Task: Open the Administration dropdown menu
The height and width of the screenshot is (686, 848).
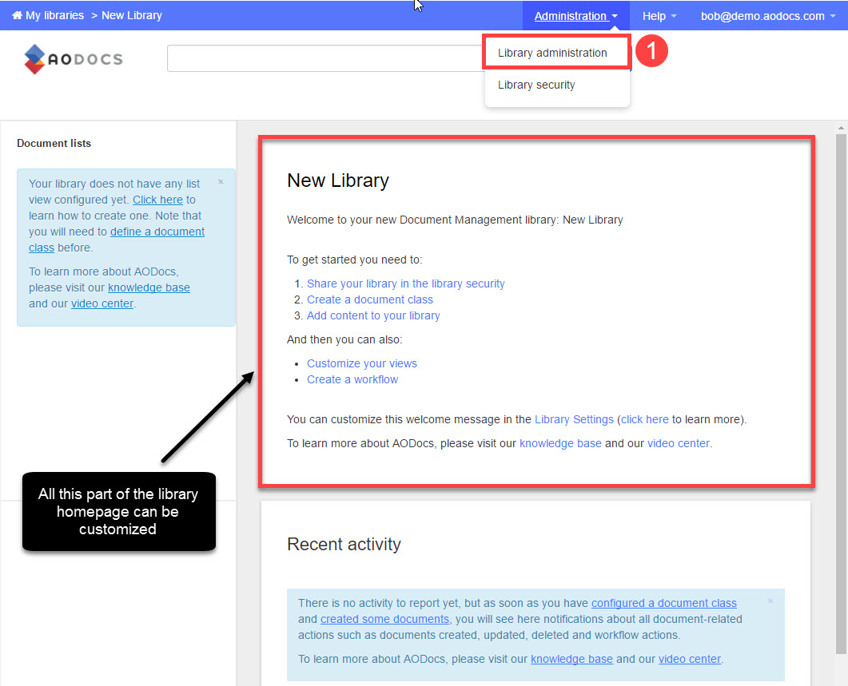Action: click(x=576, y=16)
